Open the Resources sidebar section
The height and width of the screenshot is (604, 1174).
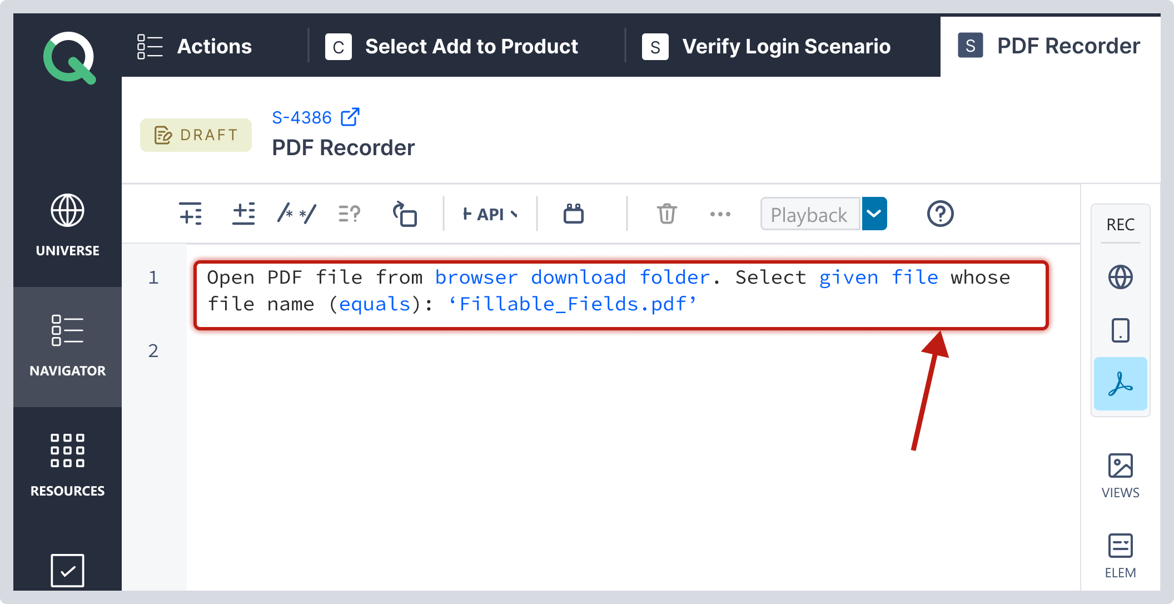pos(68,466)
